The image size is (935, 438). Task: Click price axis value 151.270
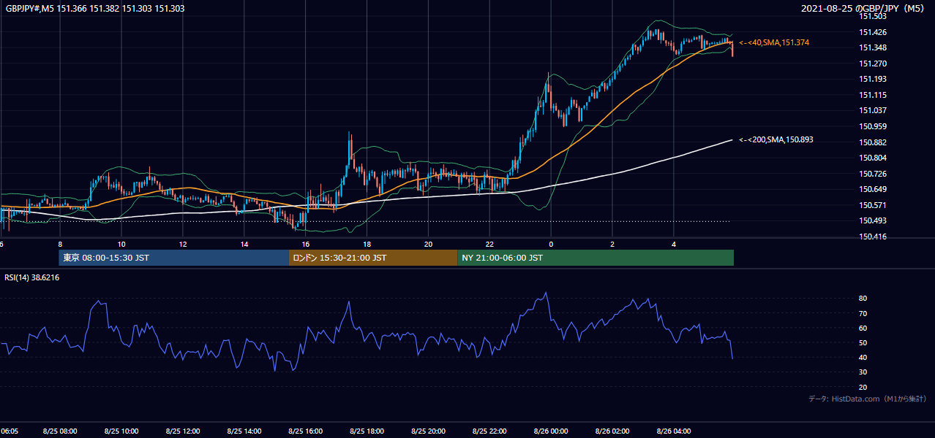[873, 64]
